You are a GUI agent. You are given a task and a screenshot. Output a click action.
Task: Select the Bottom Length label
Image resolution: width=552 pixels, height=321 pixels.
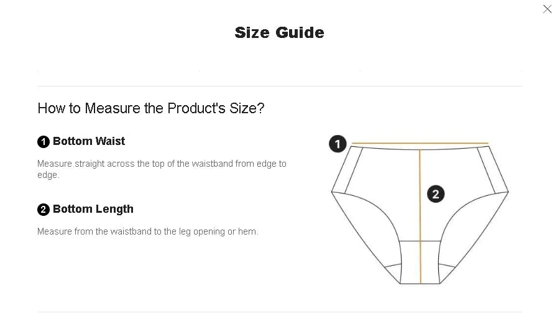[x=93, y=209]
